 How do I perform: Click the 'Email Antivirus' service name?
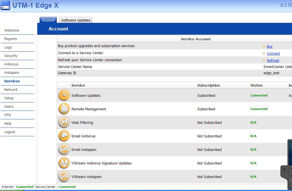[x=83, y=136]
